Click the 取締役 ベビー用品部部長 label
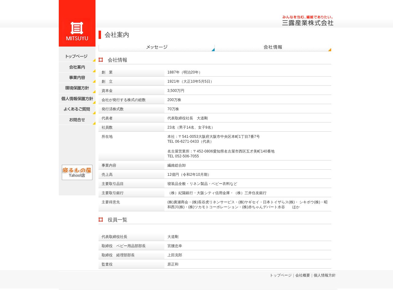Viewport: 393px width, 290px height. (x=124, y=246)
